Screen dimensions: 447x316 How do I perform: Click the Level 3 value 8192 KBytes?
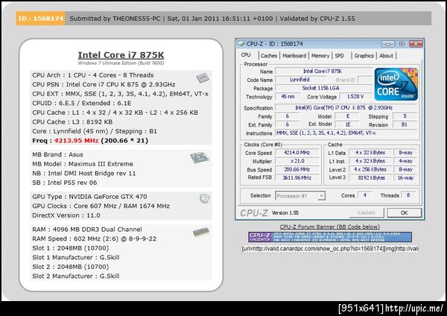pos(370,178)
